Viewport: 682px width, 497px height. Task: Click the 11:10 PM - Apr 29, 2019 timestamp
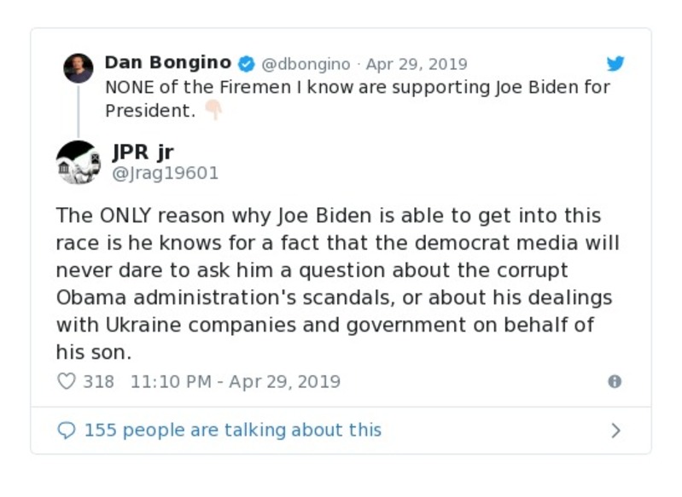coord(235,381)
